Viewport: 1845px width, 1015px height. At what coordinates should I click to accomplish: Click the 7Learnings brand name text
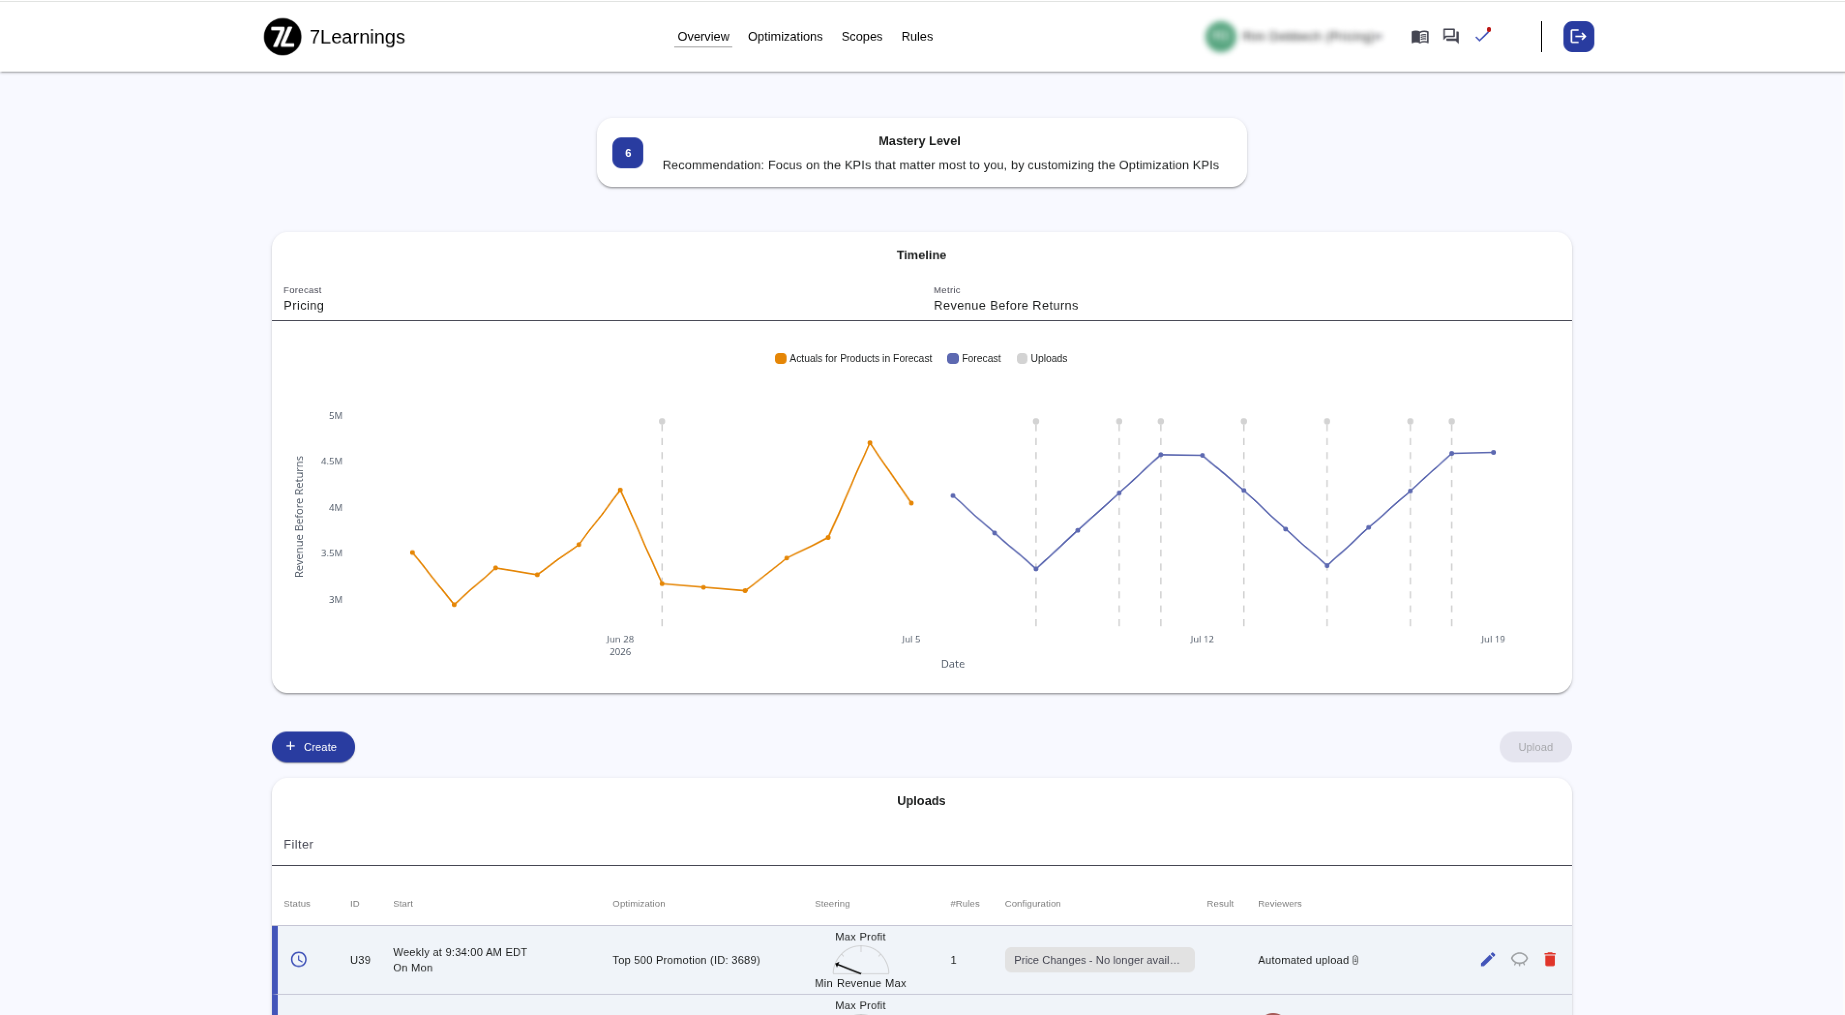[x=357, y=37]
